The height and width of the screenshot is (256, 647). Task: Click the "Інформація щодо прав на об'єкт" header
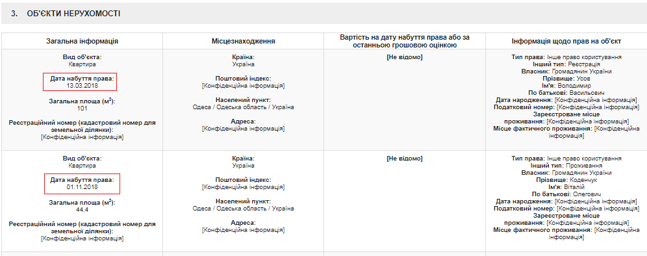[566, 42]
